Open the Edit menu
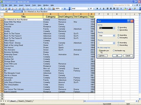The width and height of the screenshot is (141, 105). (x=10, y=5)
